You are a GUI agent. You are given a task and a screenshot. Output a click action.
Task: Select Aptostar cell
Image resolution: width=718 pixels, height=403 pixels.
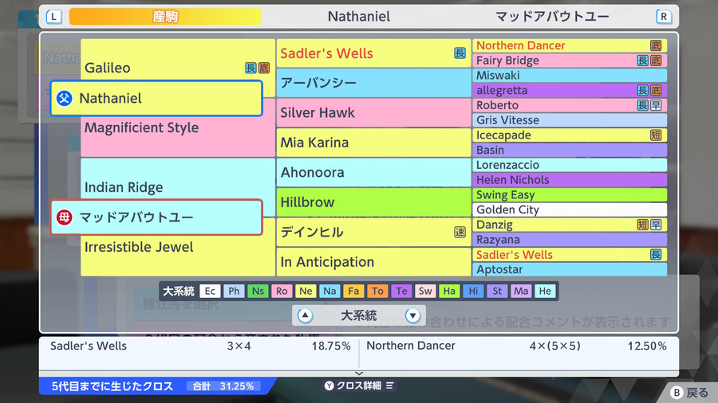(x=570, y=269)
